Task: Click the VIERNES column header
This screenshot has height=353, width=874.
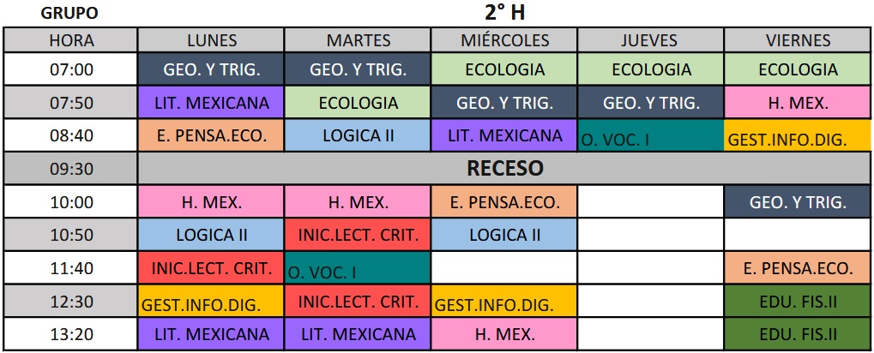Action: point(798,40)
